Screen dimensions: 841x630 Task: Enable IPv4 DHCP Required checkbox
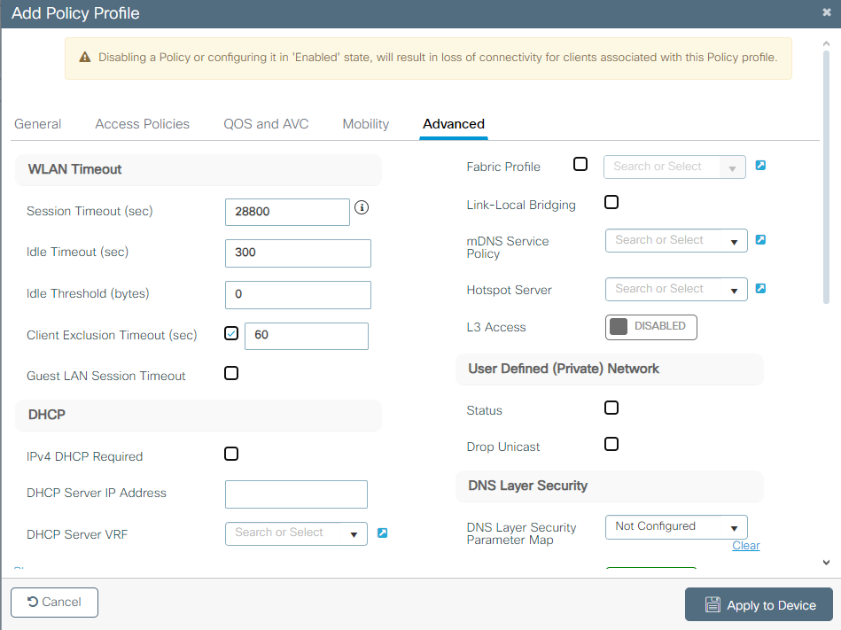(231, 454)
